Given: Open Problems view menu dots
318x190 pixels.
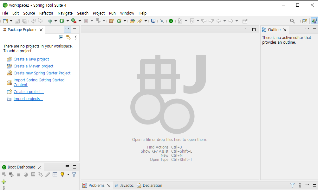Looking at the screenshot, I should [300, 185].
